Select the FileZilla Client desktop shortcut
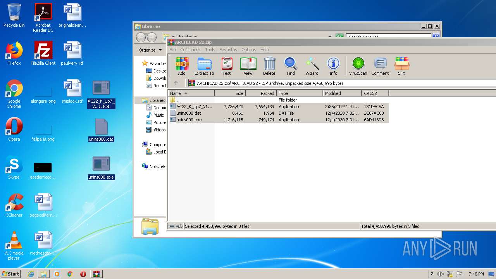 click(43, 53)
